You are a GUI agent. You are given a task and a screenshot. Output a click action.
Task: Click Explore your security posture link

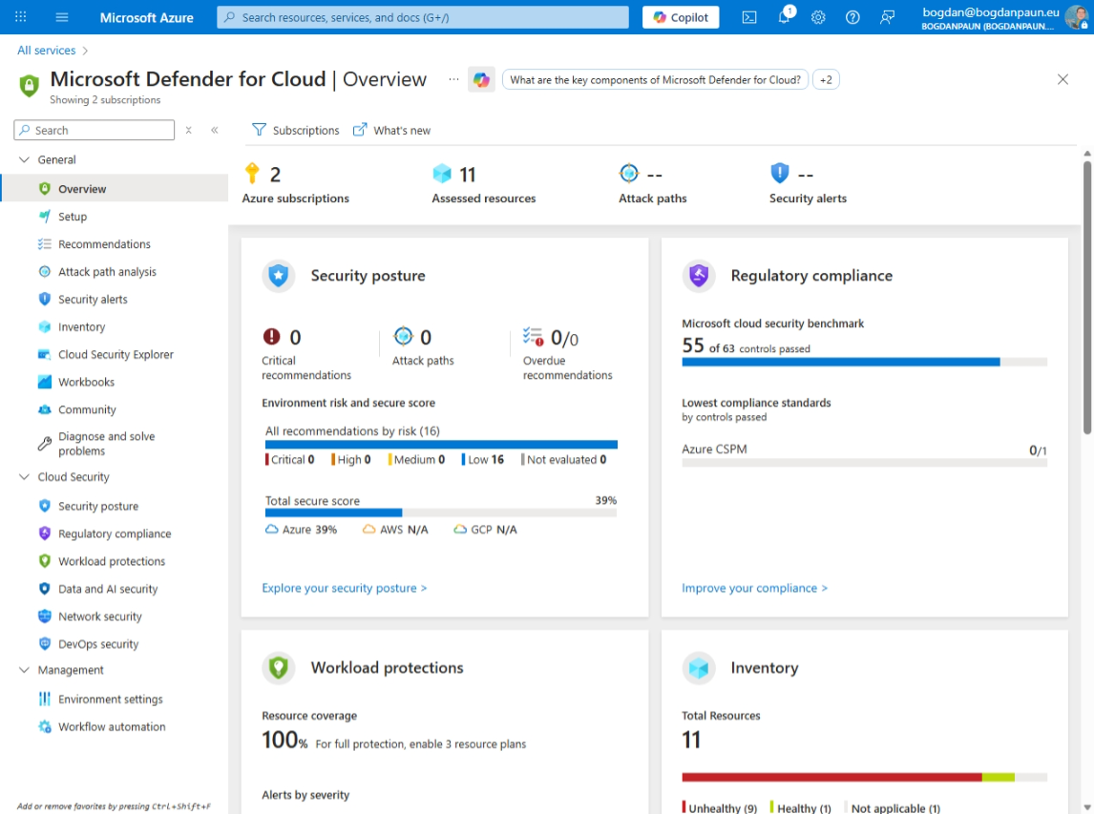pyautogui.click(x=344, y=588)
